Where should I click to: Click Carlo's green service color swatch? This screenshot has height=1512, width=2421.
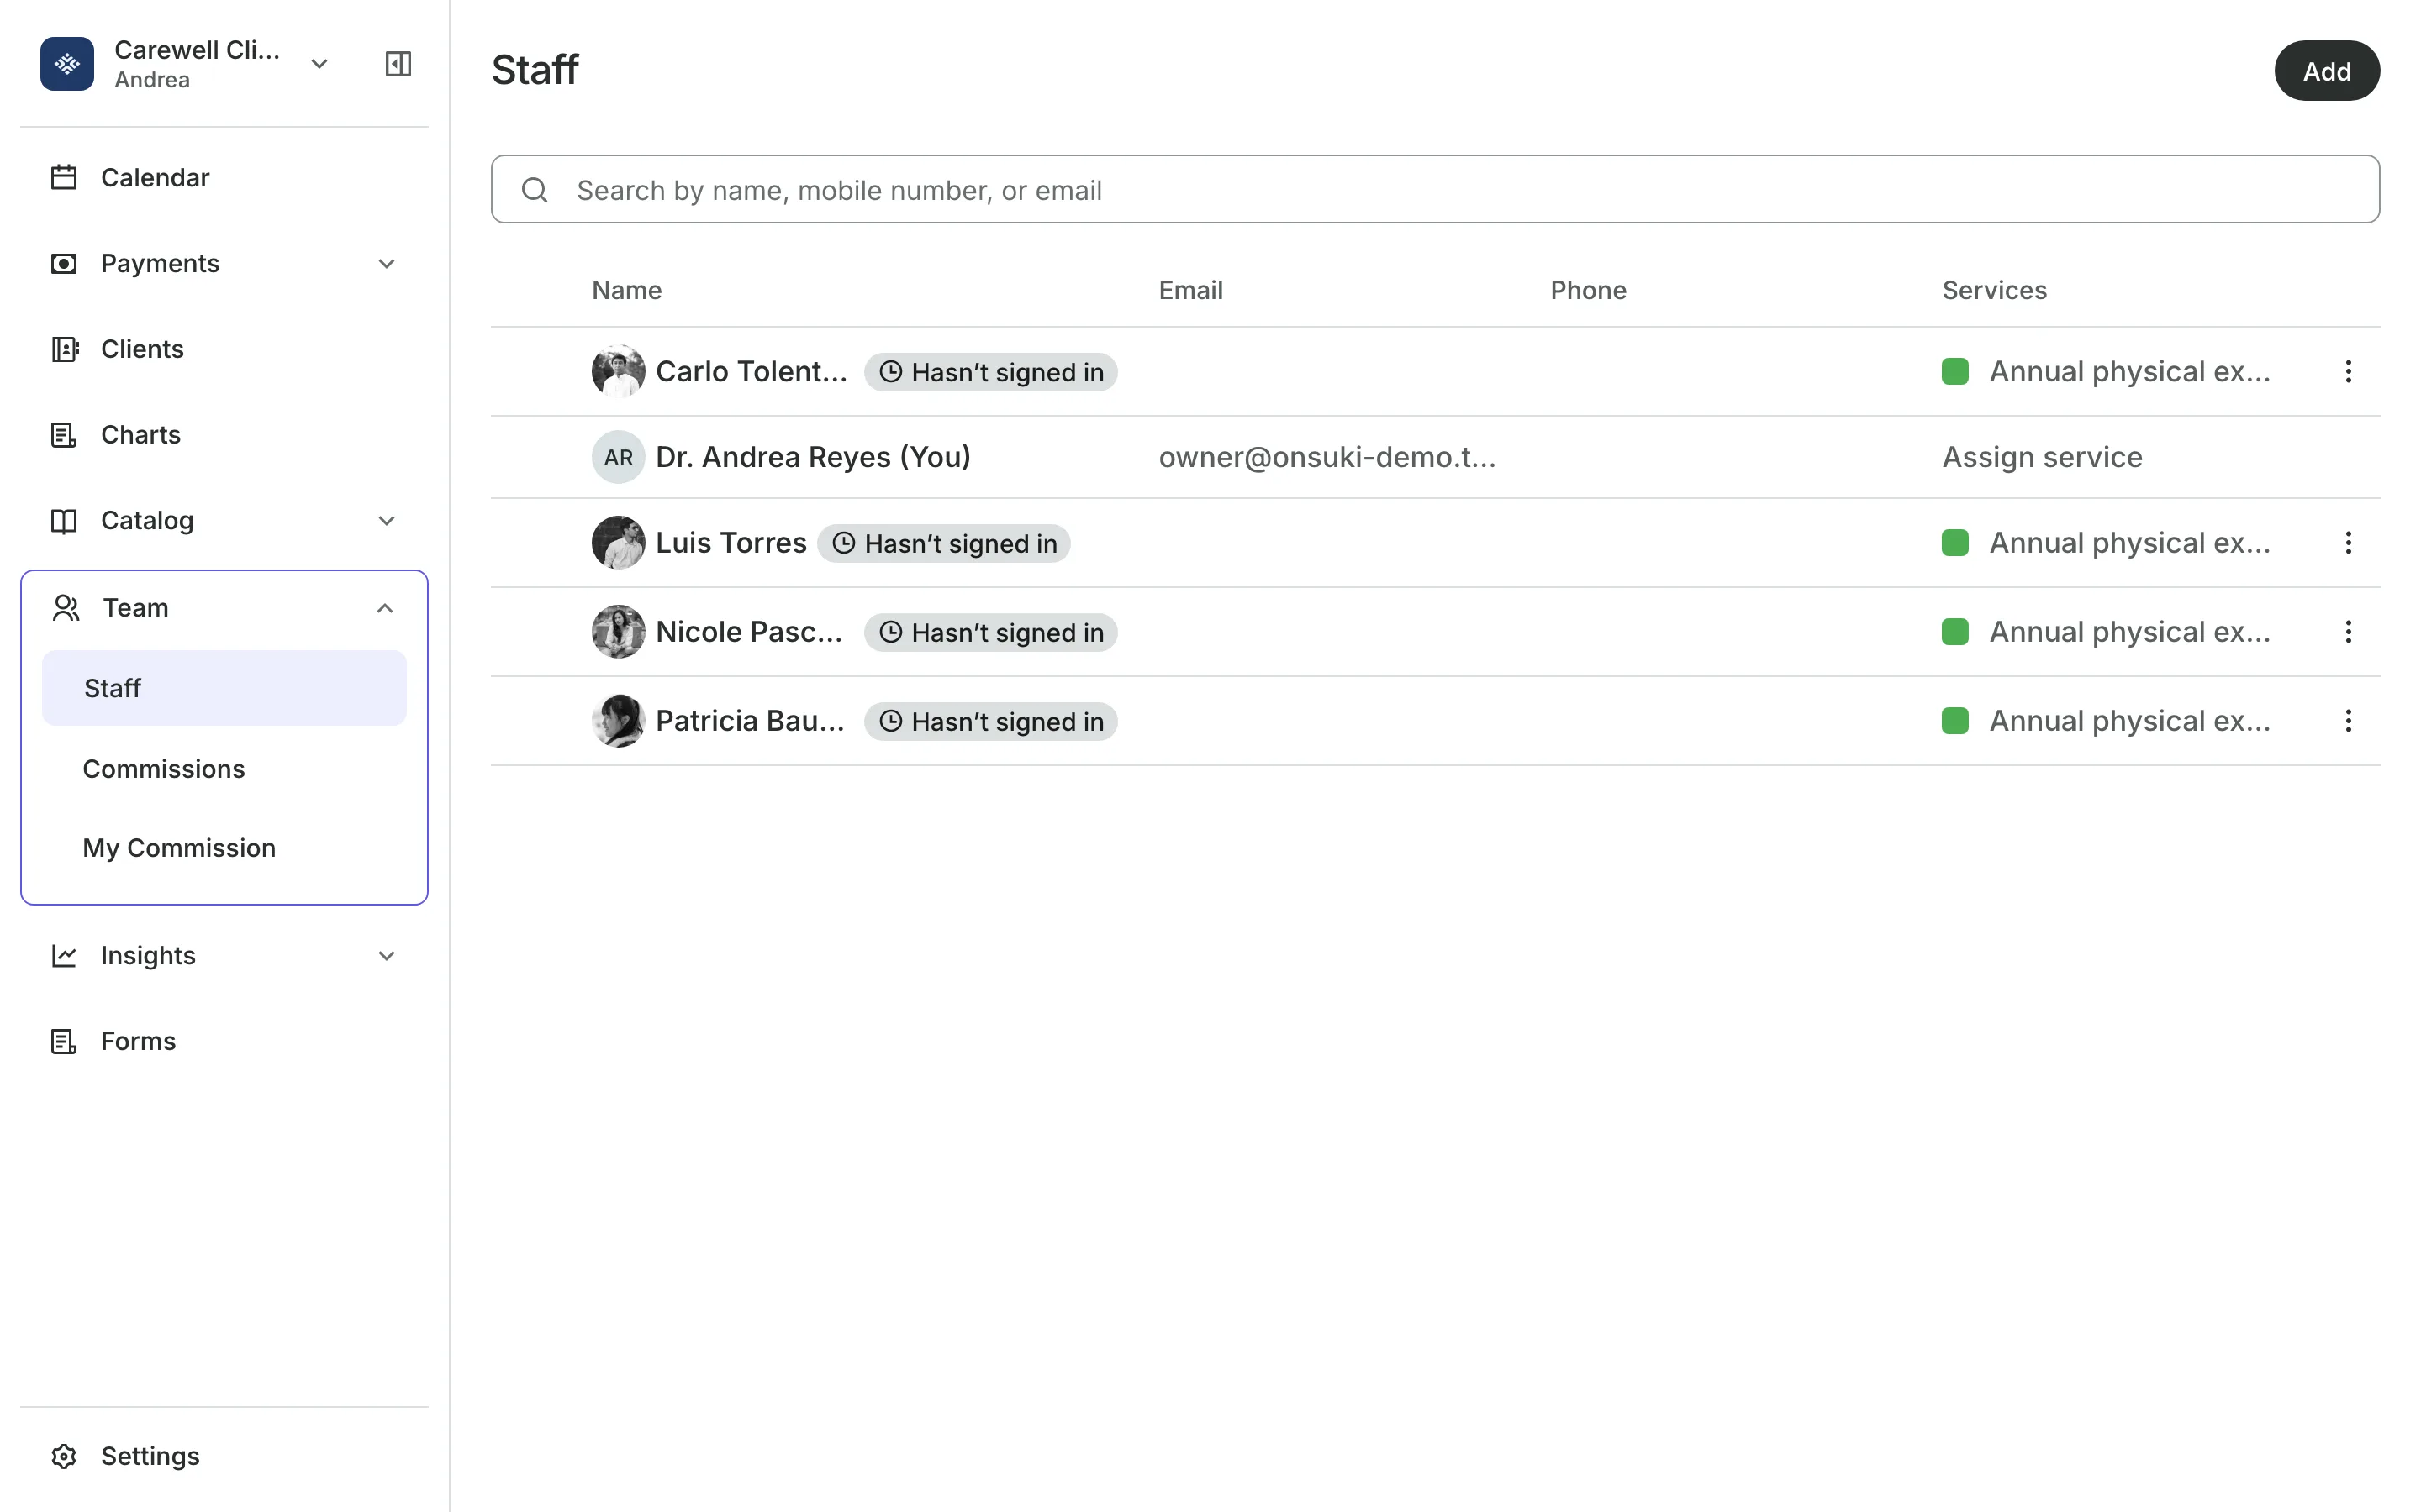1954,371
